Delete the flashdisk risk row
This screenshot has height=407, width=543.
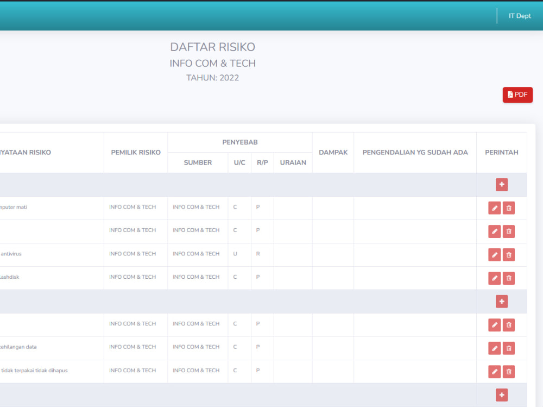(x=509, y=278)
